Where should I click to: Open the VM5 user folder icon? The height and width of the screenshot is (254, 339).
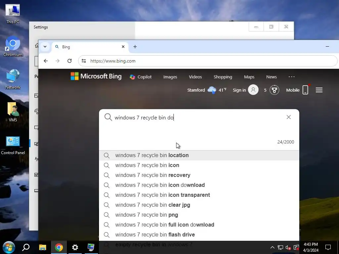pos(13,112)
